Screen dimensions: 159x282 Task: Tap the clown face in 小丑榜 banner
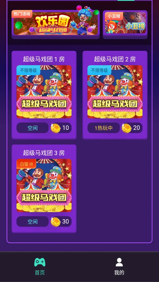[112, 27]
